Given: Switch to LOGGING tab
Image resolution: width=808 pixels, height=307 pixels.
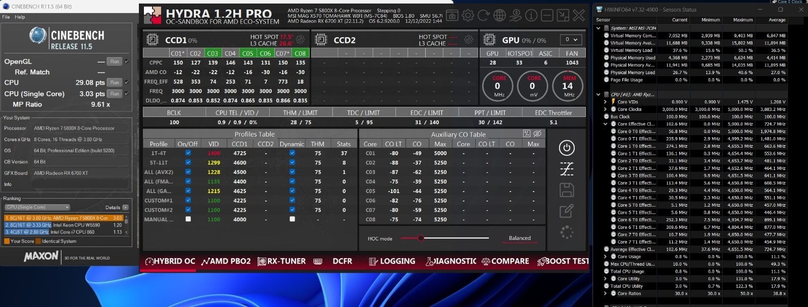Looking at the screenshot, I should pyautogui.click(x=392, y=261).
